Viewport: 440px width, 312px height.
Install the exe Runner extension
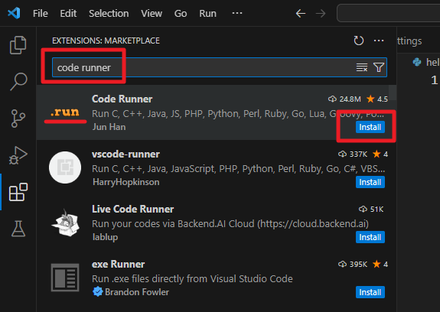point(370,292)
